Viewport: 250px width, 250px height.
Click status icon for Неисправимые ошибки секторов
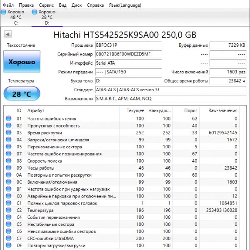[x=8, y=231]
